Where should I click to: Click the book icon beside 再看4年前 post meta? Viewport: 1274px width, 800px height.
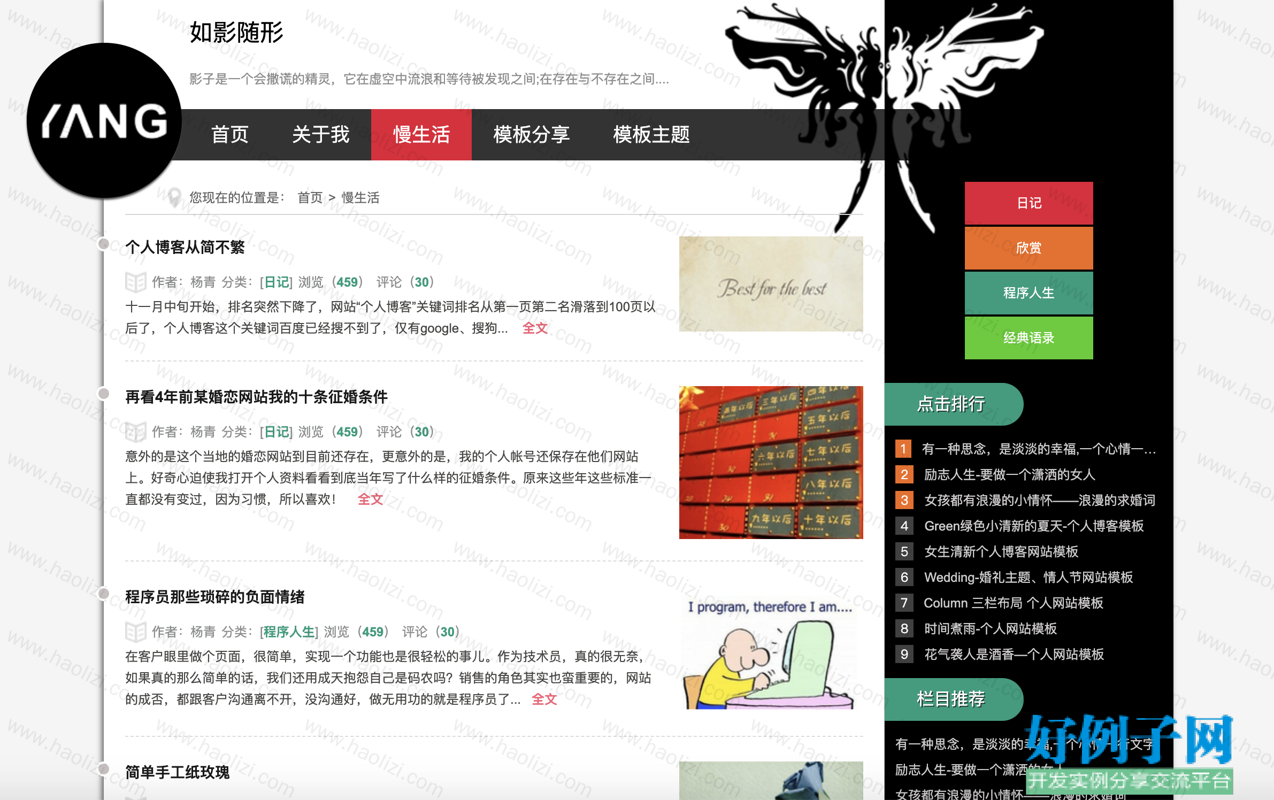pyautogui.click(x=136, y=432)
